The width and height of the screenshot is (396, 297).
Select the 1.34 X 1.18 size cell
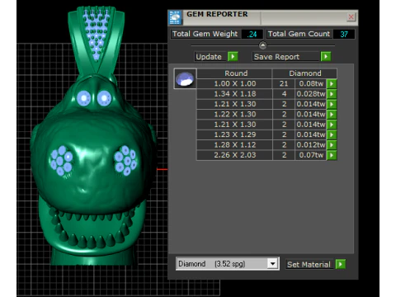coord(234,94)
